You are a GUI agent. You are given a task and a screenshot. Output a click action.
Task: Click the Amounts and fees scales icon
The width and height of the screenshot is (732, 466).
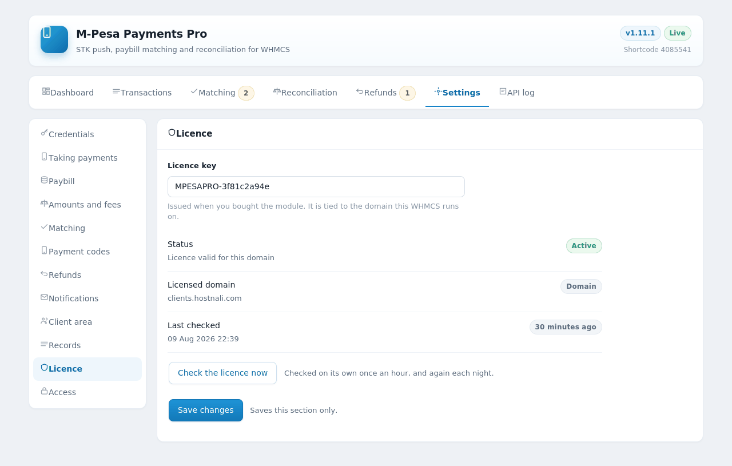pos(44,203)
